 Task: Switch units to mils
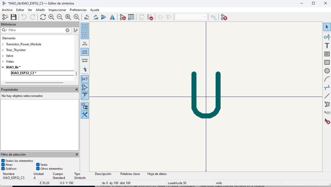[x=85, y=52]
